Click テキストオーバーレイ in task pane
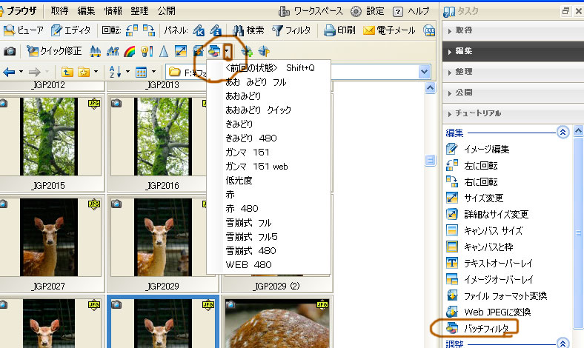Viewport: 584px width, 348px height. pyautogui.click(x=489, y=264)
